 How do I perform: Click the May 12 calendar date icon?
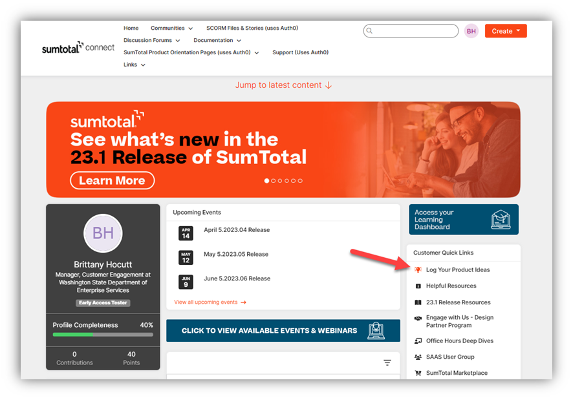coord(186,258)
